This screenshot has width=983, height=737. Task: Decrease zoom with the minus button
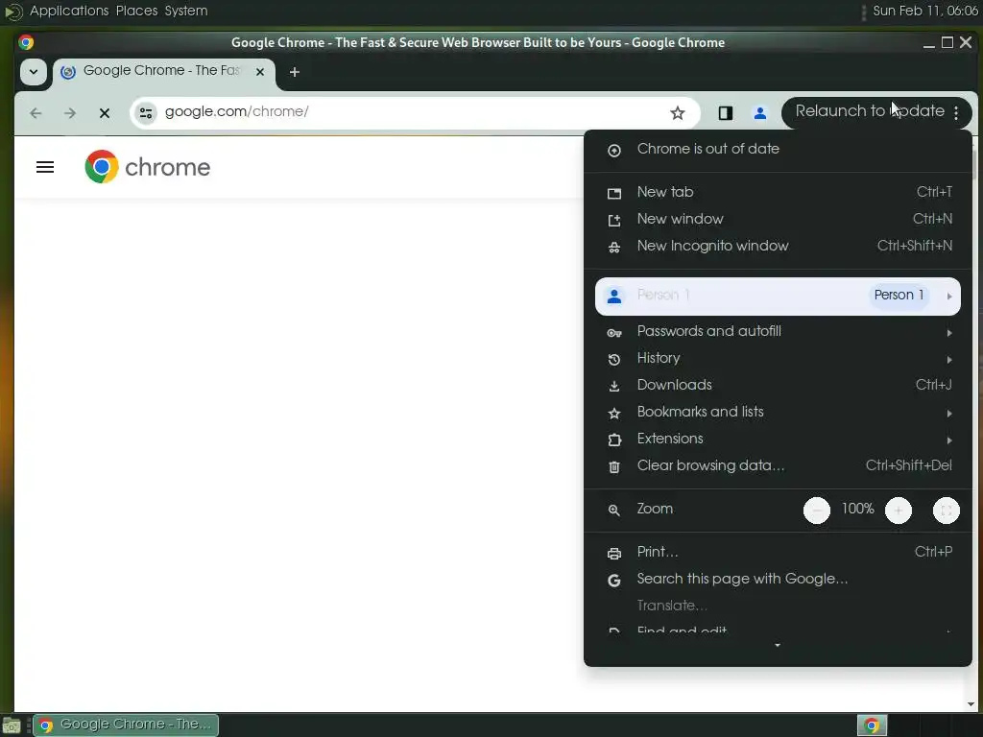[x=816, y=511]
